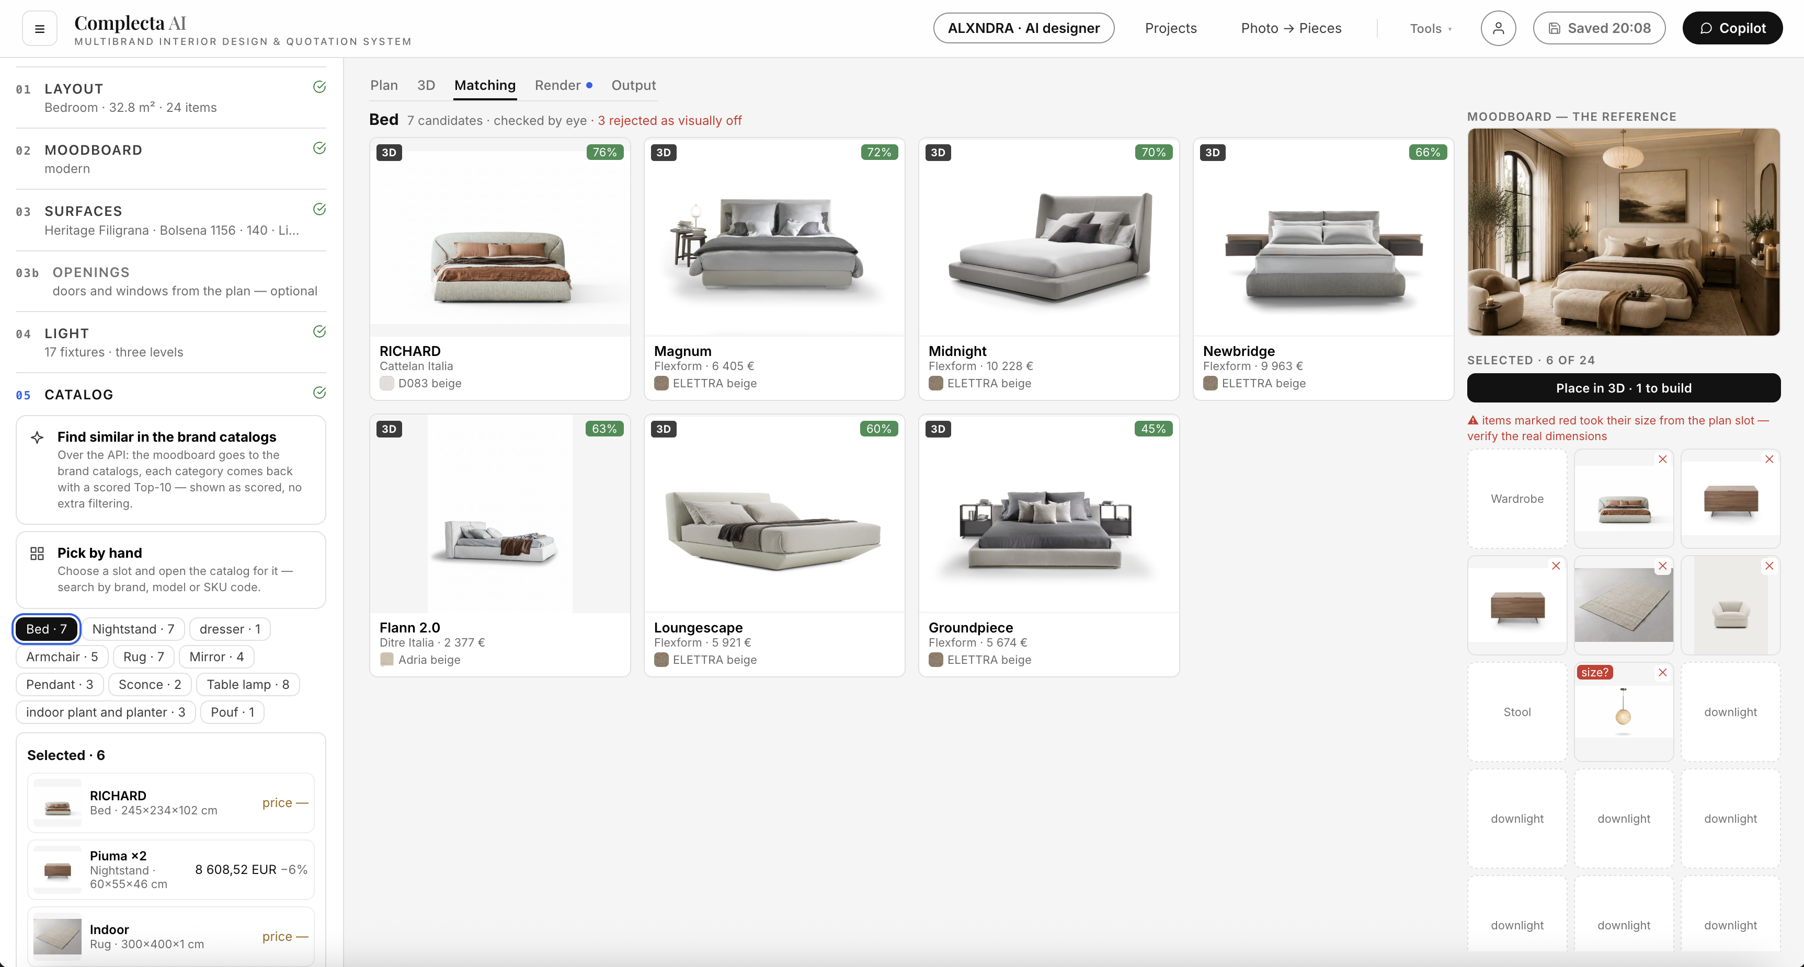Click Place in 3D · 1 to build
The image size is (1804, 967).
click(1623, 388)
